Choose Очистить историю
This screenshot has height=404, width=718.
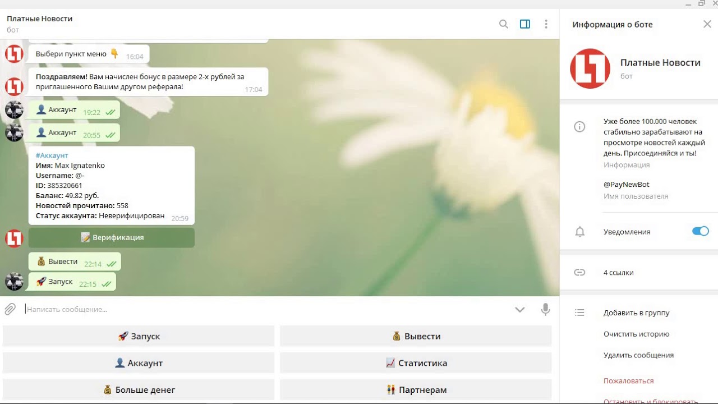click(637, 334)
